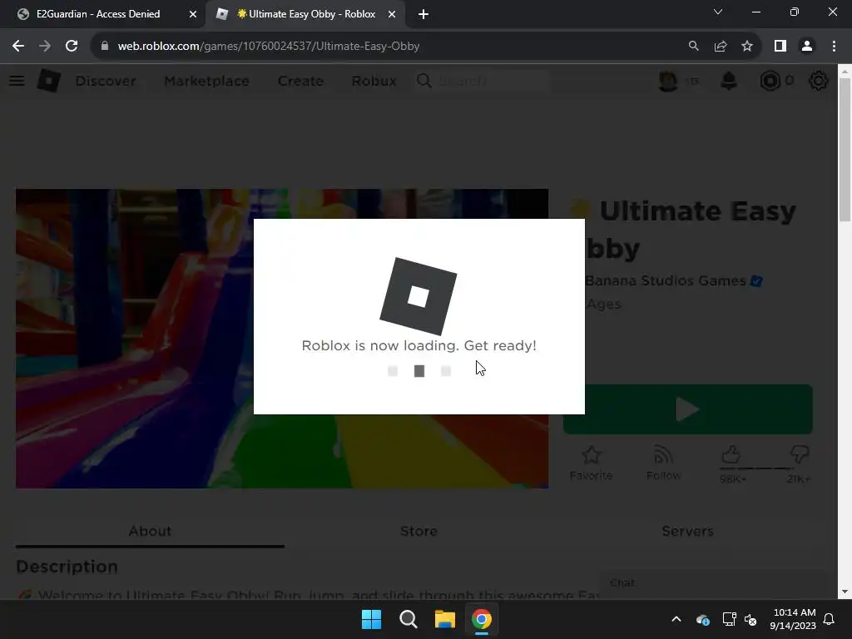Open Robux in Roblox navbar
This screenshot has height=639, width=852.
374,81
